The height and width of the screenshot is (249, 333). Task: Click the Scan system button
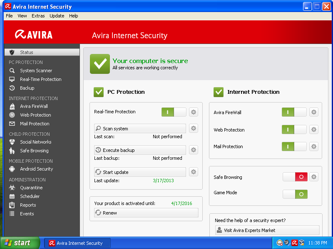140,129
